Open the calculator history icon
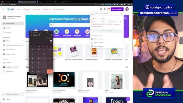The image size is (183, 103). [51, 35]
